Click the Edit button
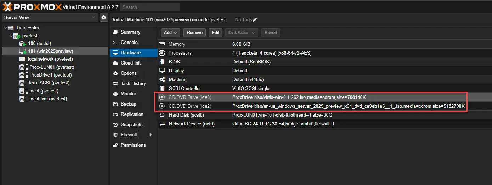Viewport: 492px width, 185px height. click(x=215, y=32)
